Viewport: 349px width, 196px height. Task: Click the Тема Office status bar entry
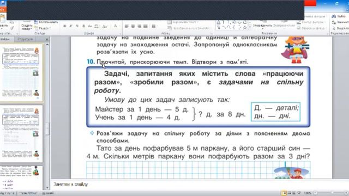point(28,193)
